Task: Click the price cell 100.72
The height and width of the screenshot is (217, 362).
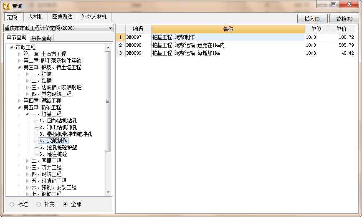Action: point(341,37)
